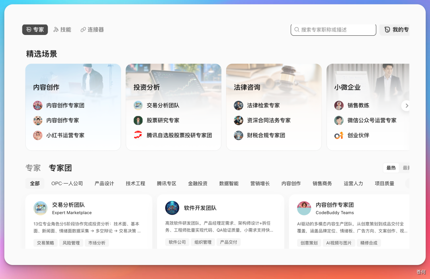Open 创业伙伴 expert link
This screenshot has width=430, height=279.
358,135
